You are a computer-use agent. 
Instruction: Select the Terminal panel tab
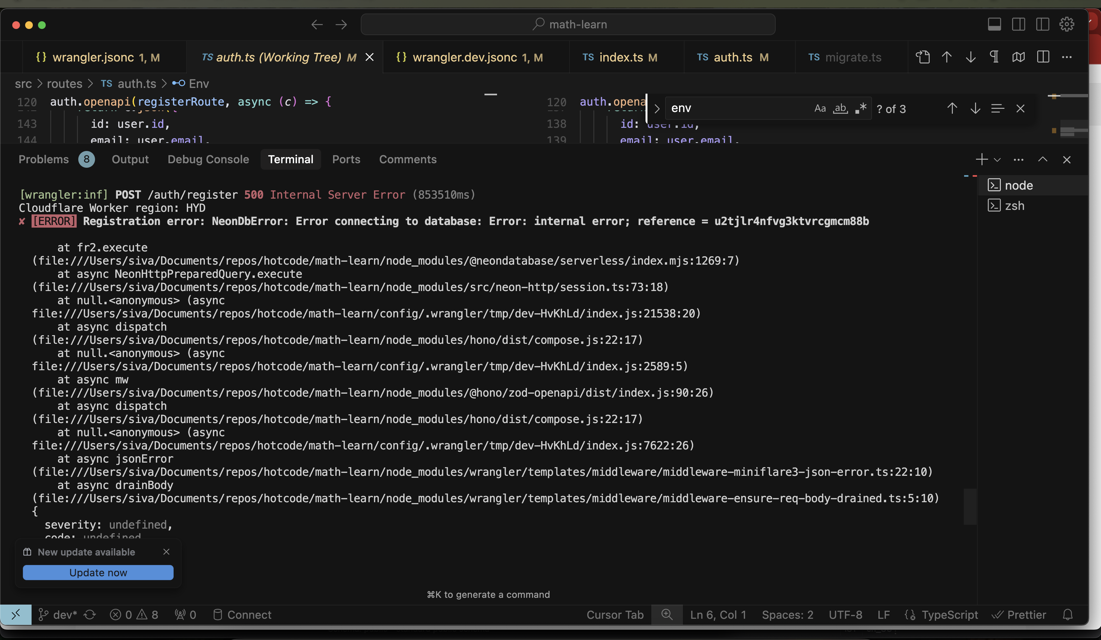pyautogui.click(x=291, y=159)
